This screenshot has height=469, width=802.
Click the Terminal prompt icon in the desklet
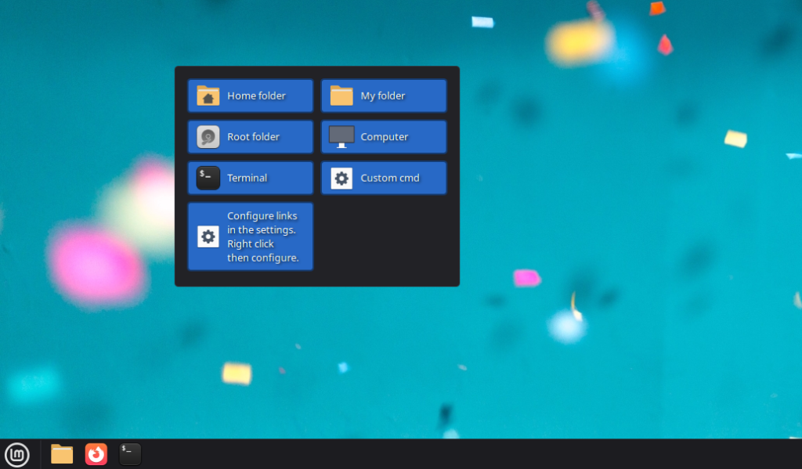[208, 178]
